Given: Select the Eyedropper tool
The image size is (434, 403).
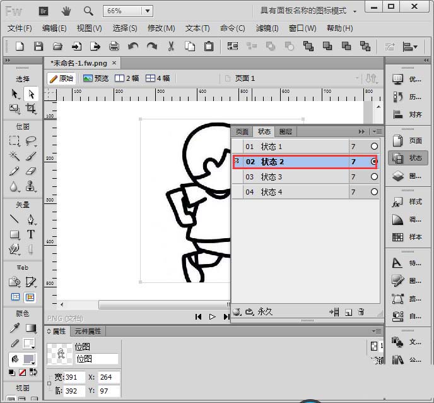Looking at the screenshot, I should tap(15, 328).
